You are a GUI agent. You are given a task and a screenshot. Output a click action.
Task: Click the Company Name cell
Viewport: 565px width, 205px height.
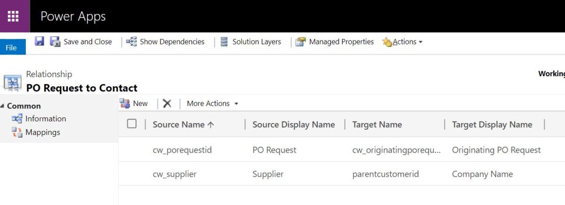pyautogui.click(x=482, y=174)
